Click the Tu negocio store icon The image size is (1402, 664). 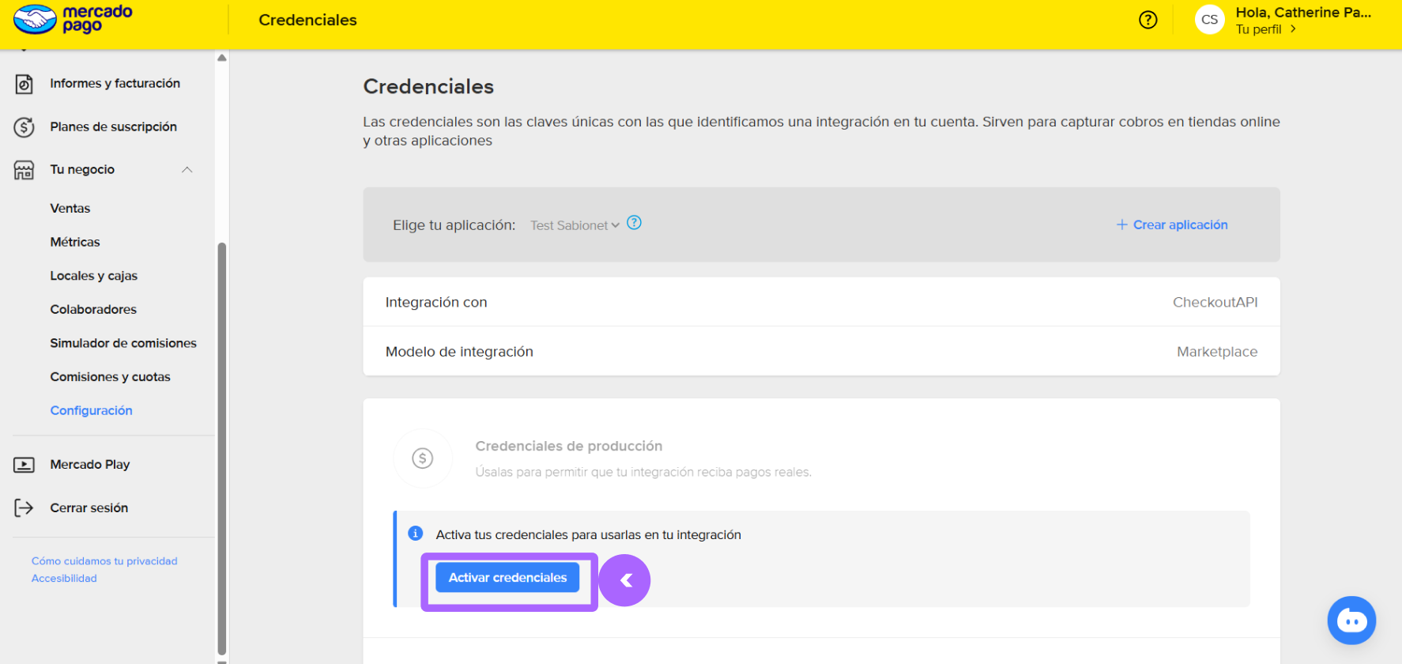pyautogui.click(x=24, y=170)
